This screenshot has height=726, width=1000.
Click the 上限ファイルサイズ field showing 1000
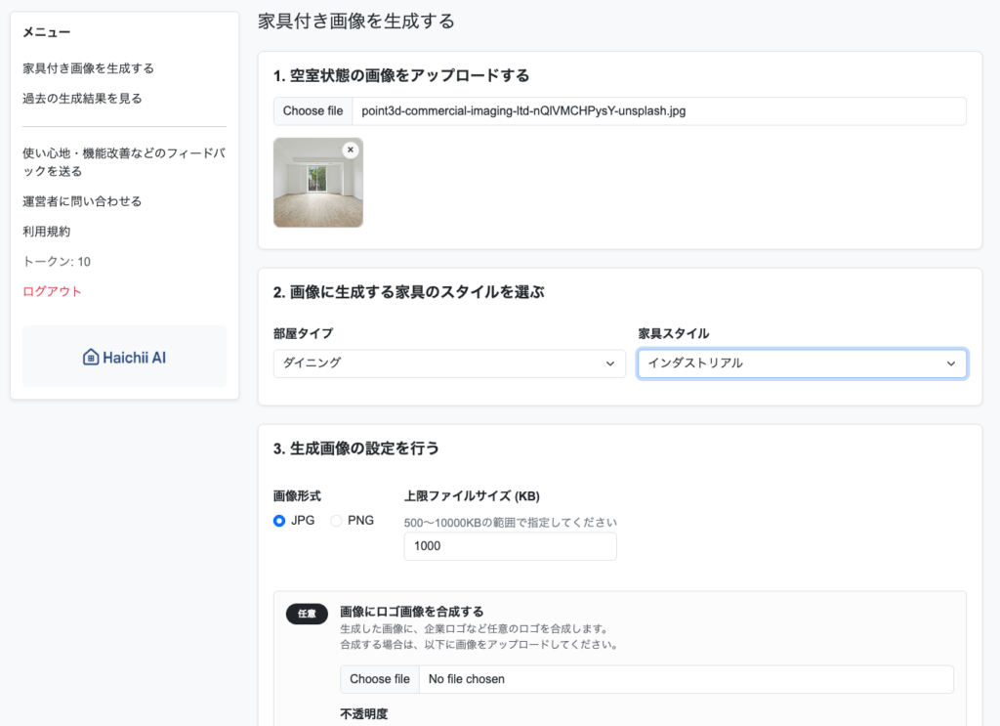click(x=510, y=546)
